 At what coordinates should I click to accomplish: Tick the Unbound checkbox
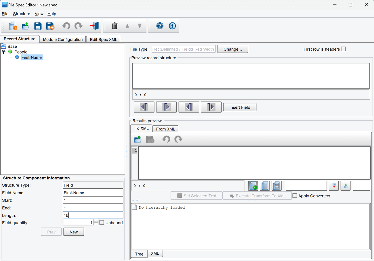pyautogui.click(x=102, y=222)
